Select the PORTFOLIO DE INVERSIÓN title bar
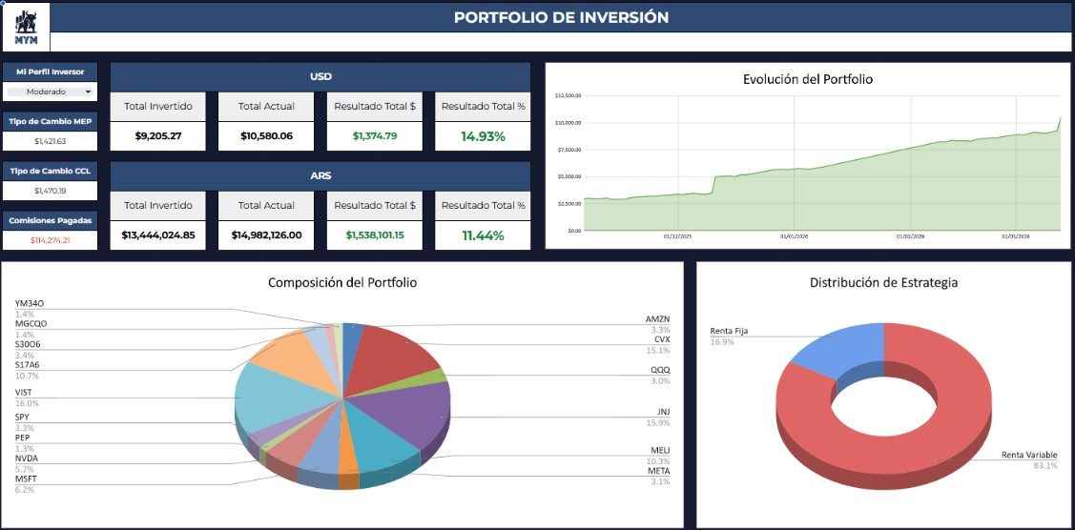This screenshot has width=1075, height=530. pos(561,18)
